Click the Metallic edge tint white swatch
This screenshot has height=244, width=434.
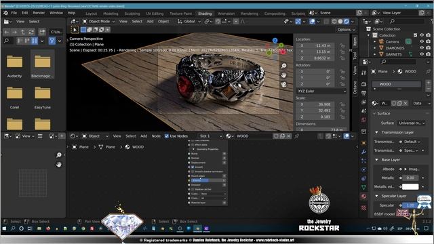[410, 187]
